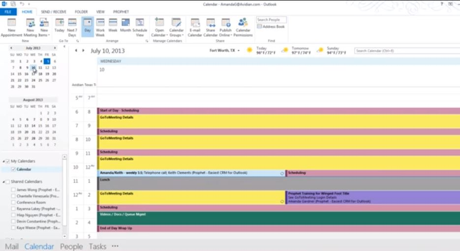
Task: Select the Lunch appointment
Action: pyautogui.click(x=278, y=183)
